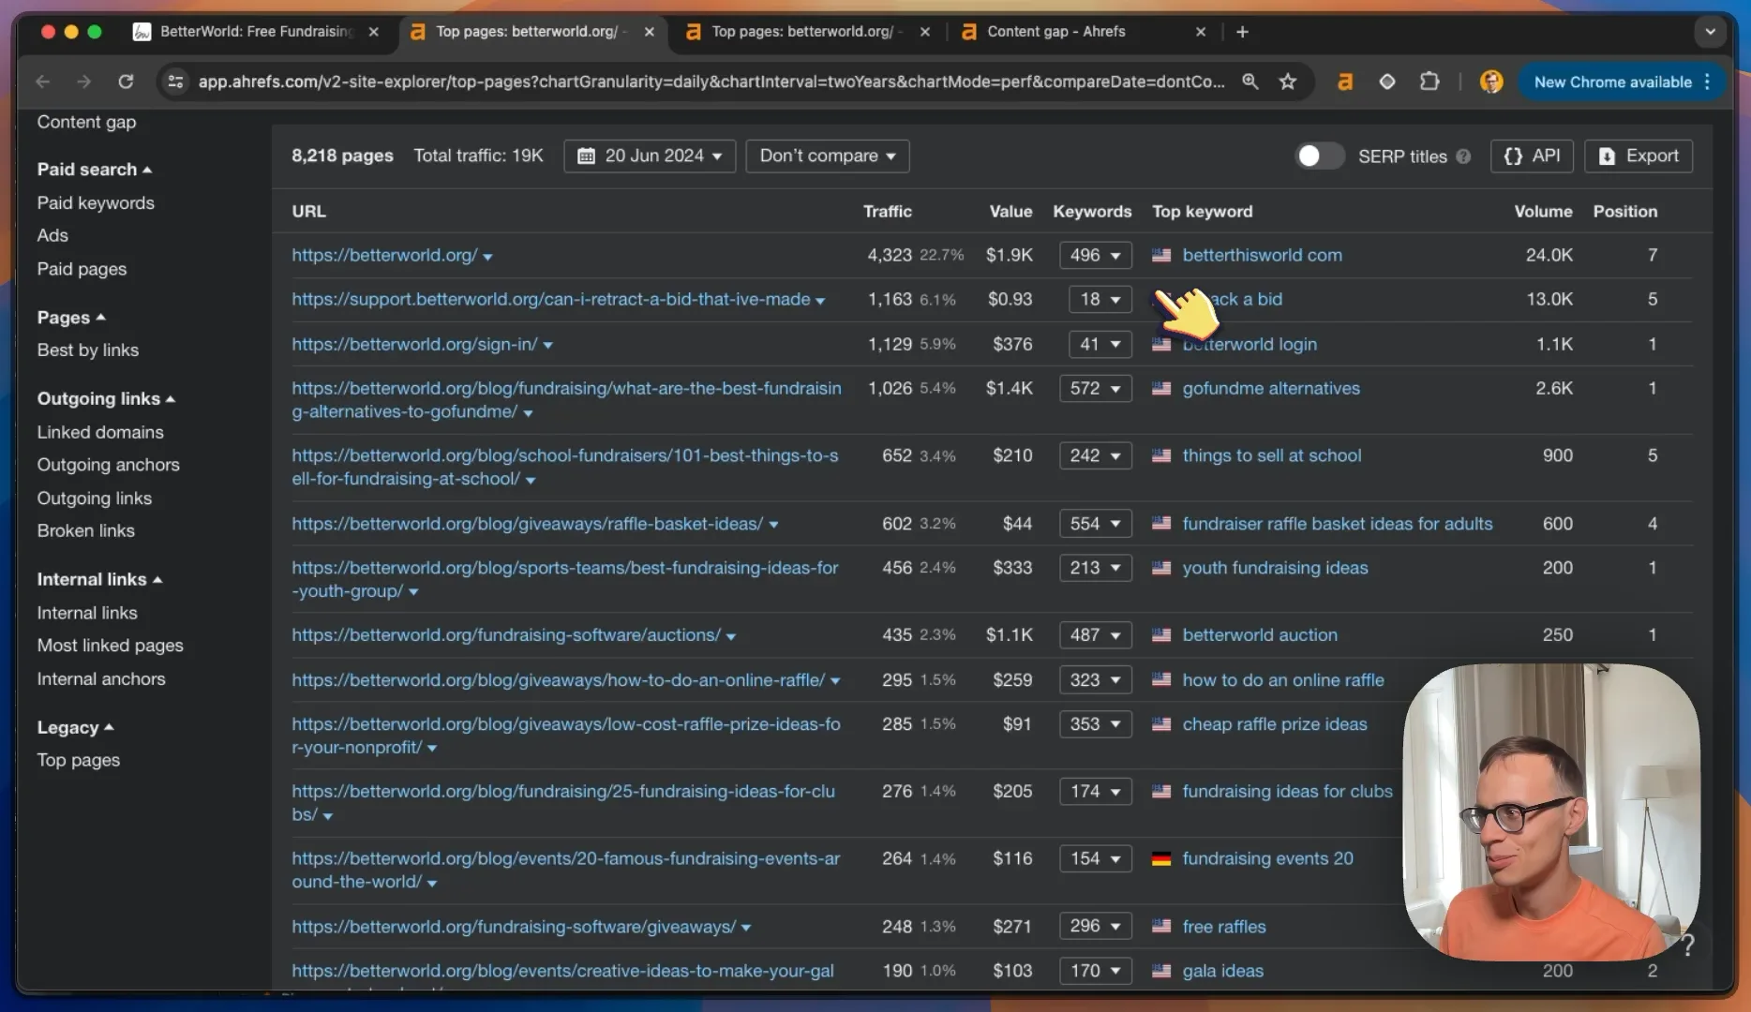1751x1012 pixels.
Task: Open URL caret menu for betterworld.org/sign-in/
Action: (x=547, y=346)
